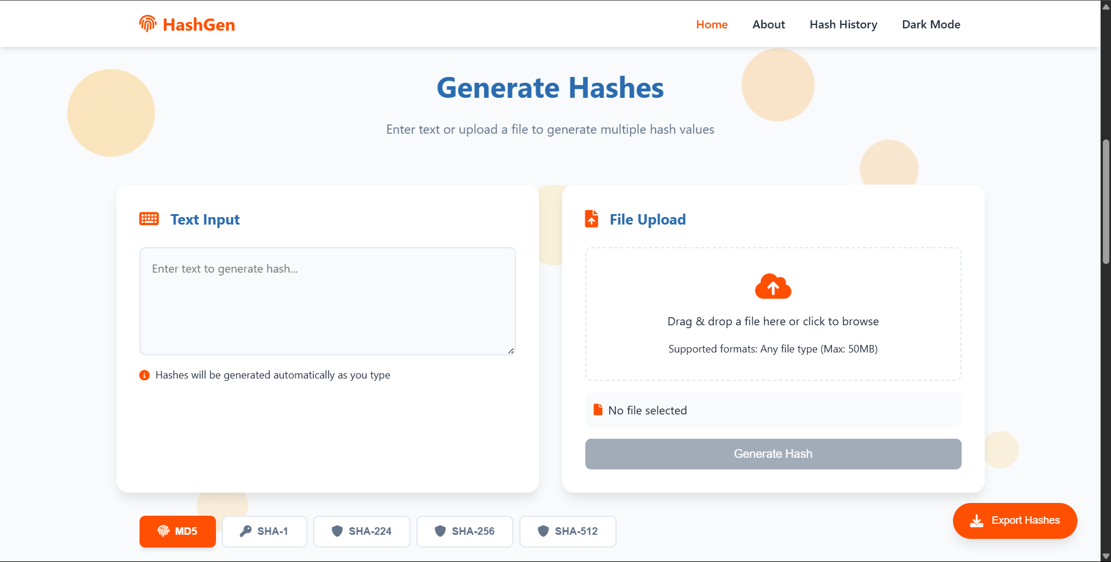Click the file upload icon beside File Upload
Screen dimensions: 1111x562
coord(592,219)
